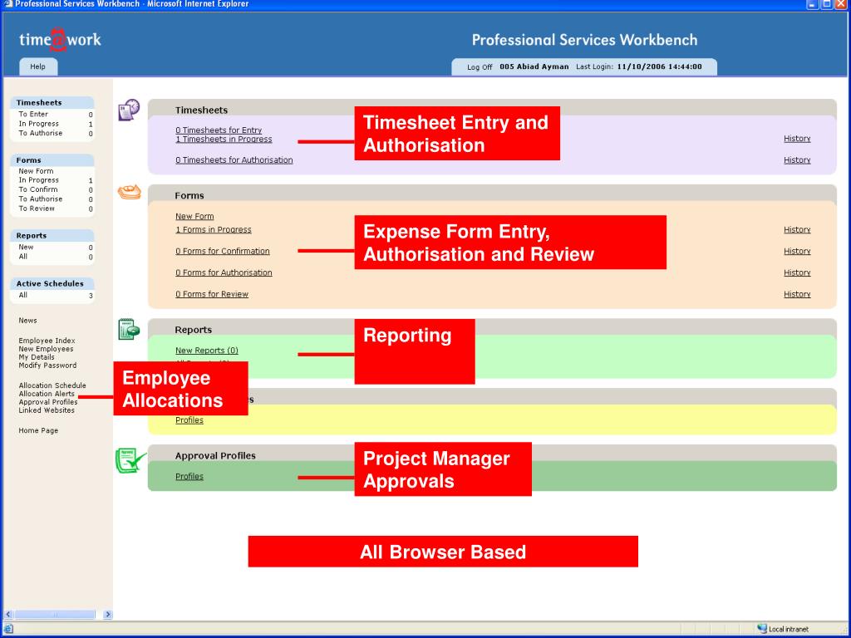Select To Authorise under sidebar Forms

40,199
